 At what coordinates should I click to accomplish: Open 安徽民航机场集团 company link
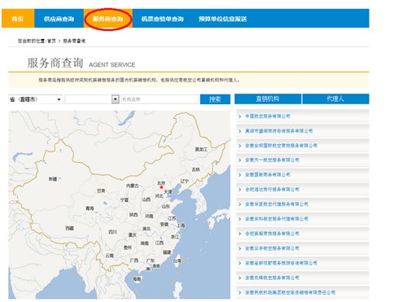tap(290, 292)
